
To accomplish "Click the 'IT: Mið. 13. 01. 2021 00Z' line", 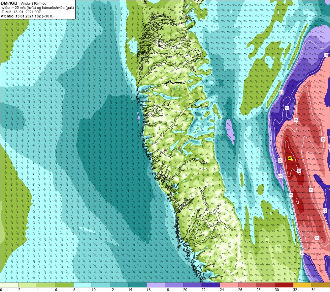I will coord(21,12).
